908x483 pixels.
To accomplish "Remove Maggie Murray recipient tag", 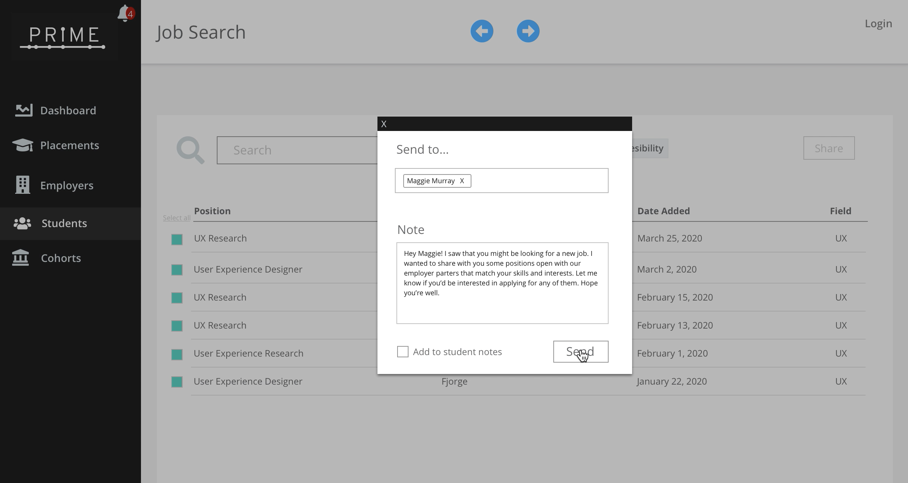I will 462,181.
